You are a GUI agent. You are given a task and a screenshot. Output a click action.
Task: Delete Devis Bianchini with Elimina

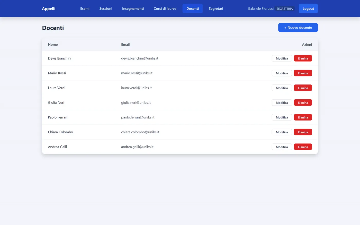coord(303,58)
